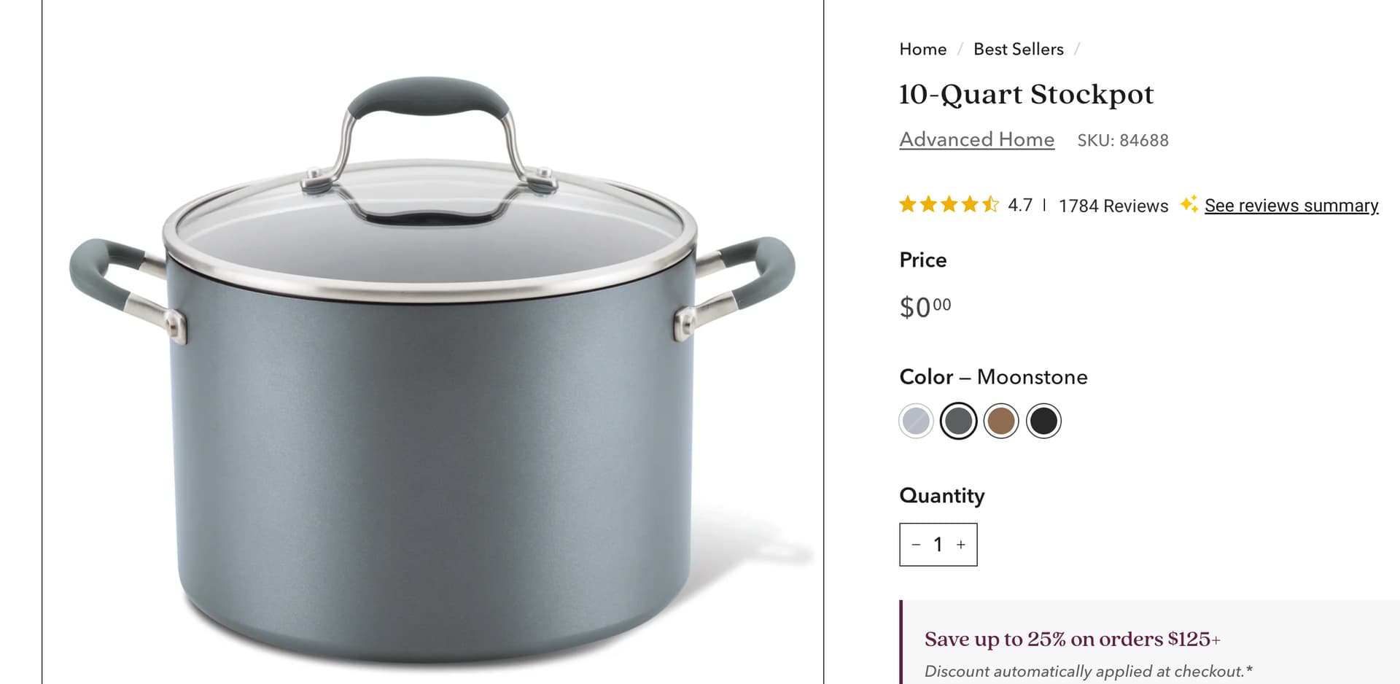Click the 10-Quart Stockpot title
Image resolution: width=1400 pixels, height=684 pixels.
coord(1026,94)
